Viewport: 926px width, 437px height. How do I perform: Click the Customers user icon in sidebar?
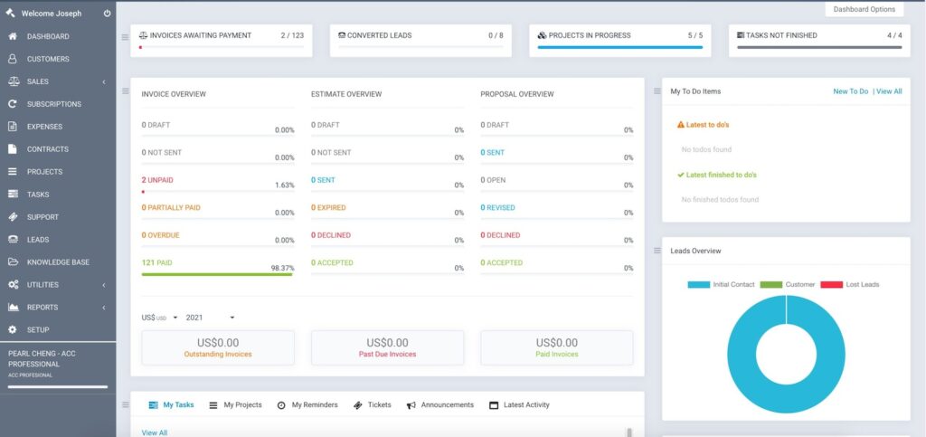[x=13, y=60]
